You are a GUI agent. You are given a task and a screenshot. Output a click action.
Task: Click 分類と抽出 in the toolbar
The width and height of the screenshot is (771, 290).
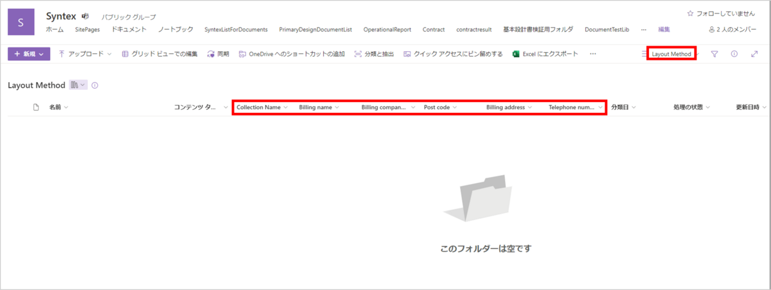click(375, 55)
